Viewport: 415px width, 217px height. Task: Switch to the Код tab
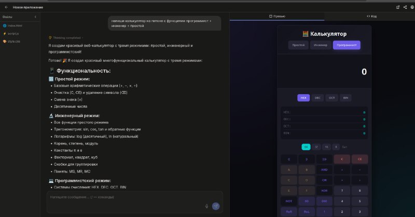(371, 16)
